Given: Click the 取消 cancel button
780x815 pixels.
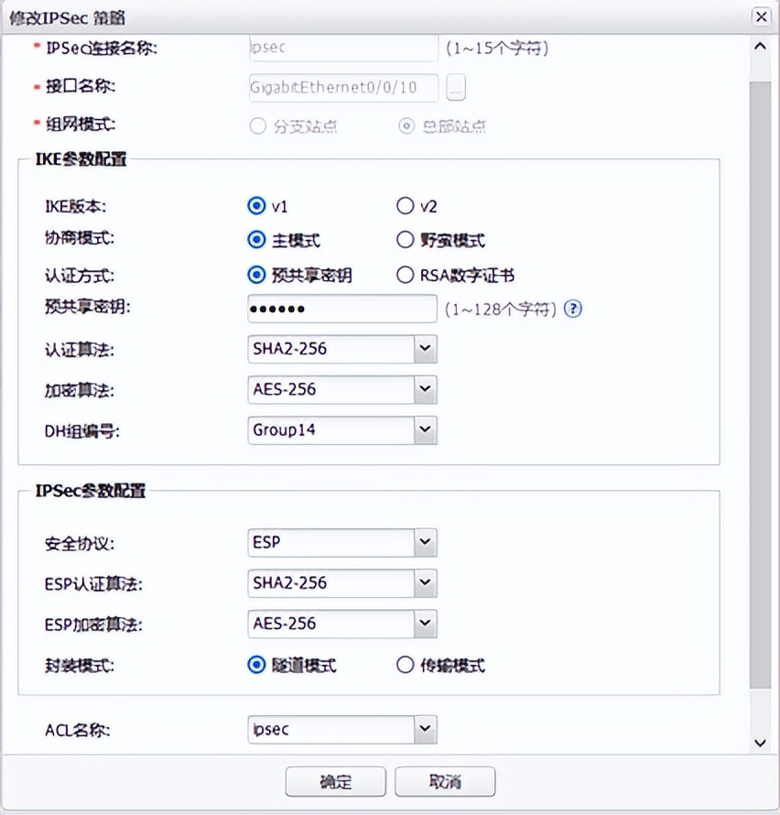Looking at the screenshot, I should coord(443,781).
